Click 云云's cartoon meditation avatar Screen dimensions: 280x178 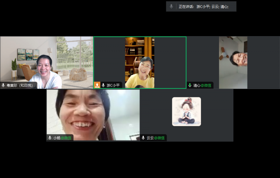(x=186, y=111)
